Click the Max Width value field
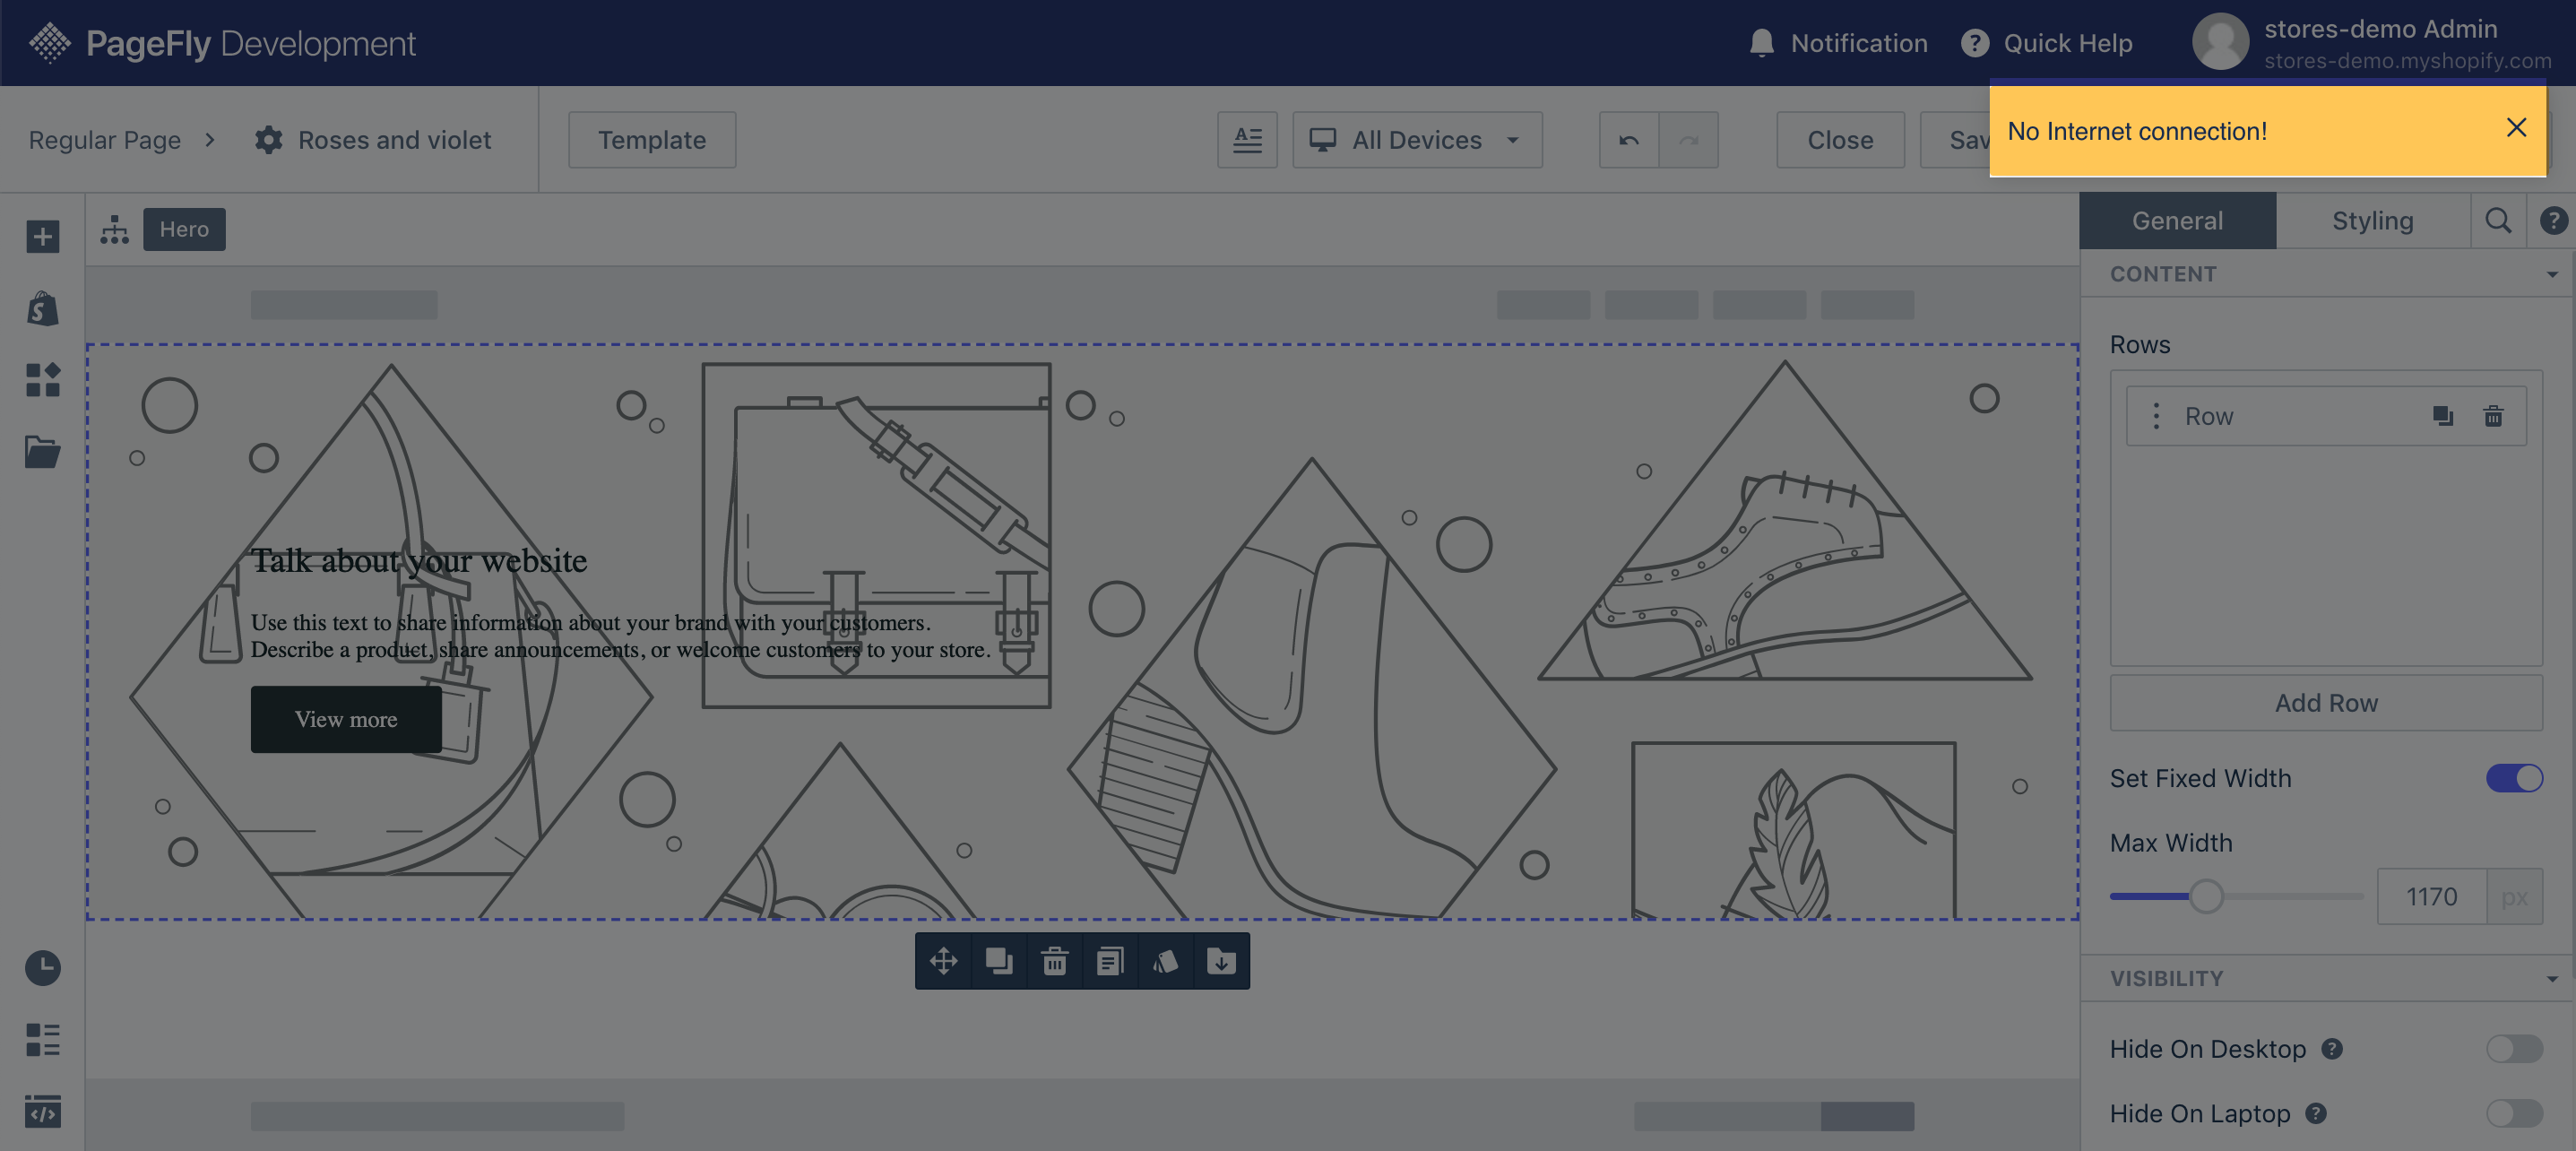The image size is (2576, 1151). tap(2431, 896)
